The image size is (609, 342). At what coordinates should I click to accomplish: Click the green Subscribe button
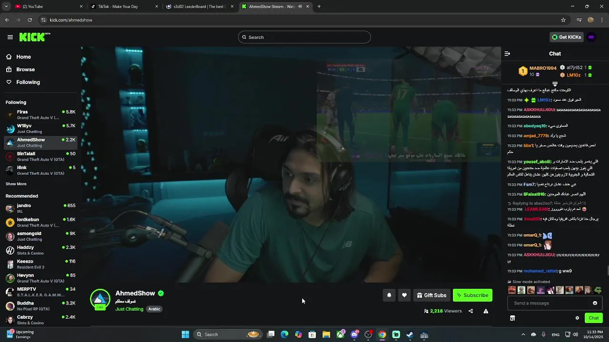coord(472,295)
